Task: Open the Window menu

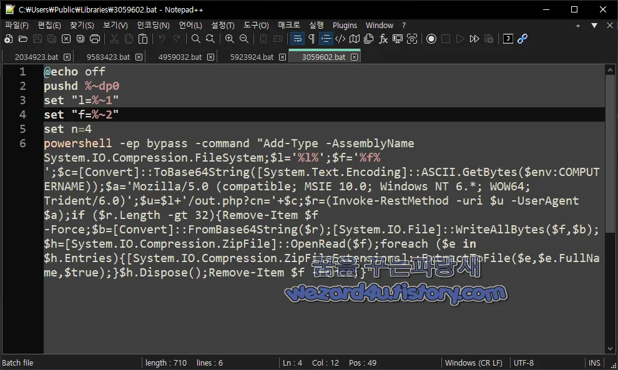Action: click(x=379, y=25)
